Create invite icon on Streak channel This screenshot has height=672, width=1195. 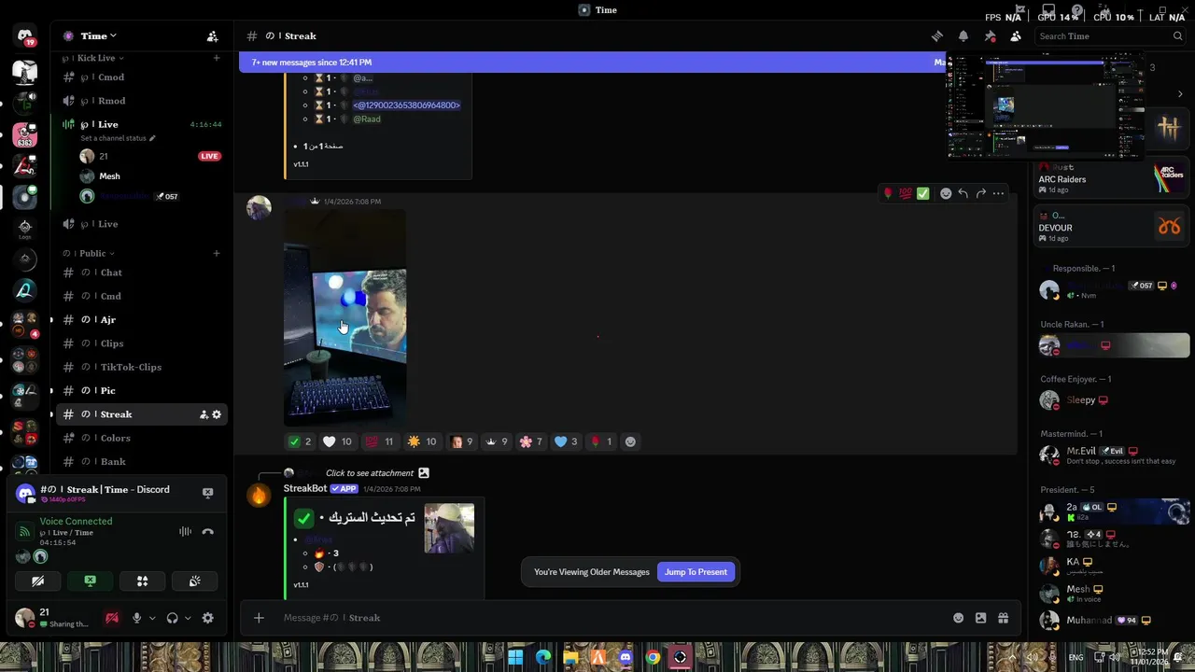(x=204, y=414)
